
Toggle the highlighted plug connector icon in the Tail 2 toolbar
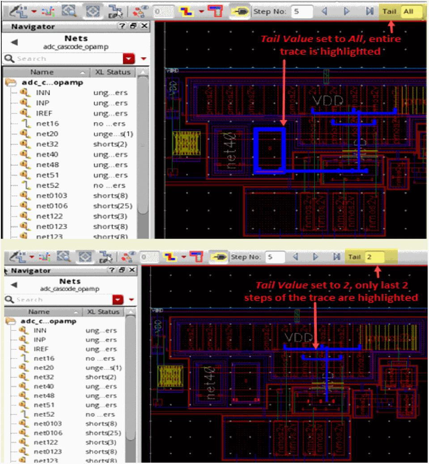pos(219,257)
